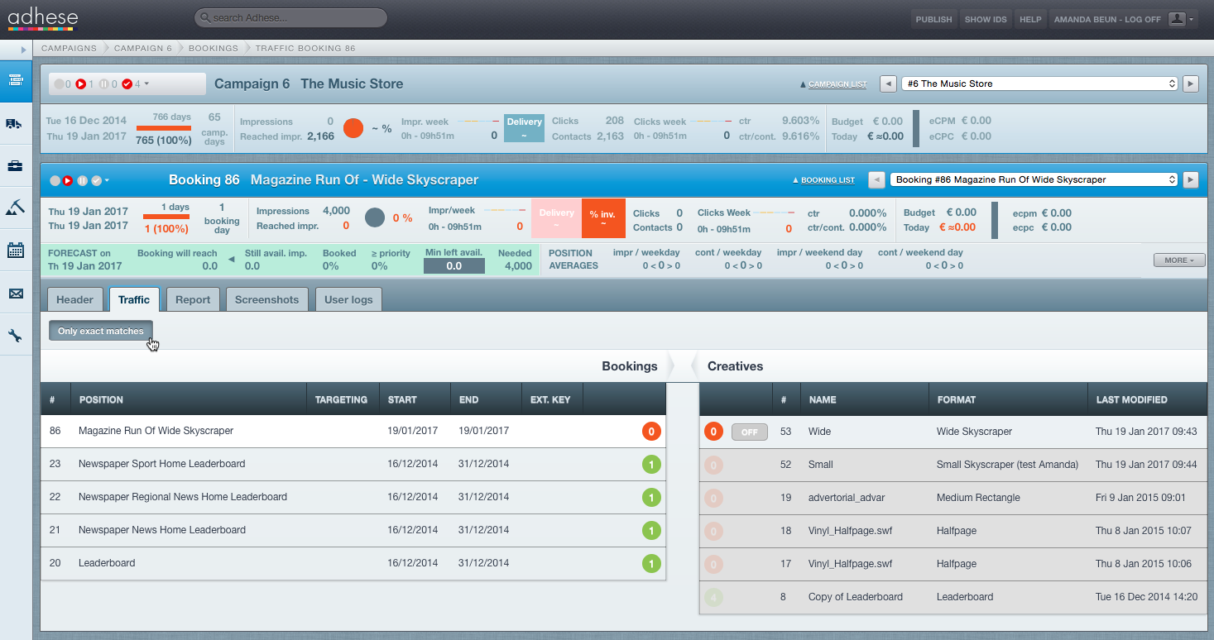
Task: Open the CAMPAIGN LIST link
Action: [x=837, y=84]
